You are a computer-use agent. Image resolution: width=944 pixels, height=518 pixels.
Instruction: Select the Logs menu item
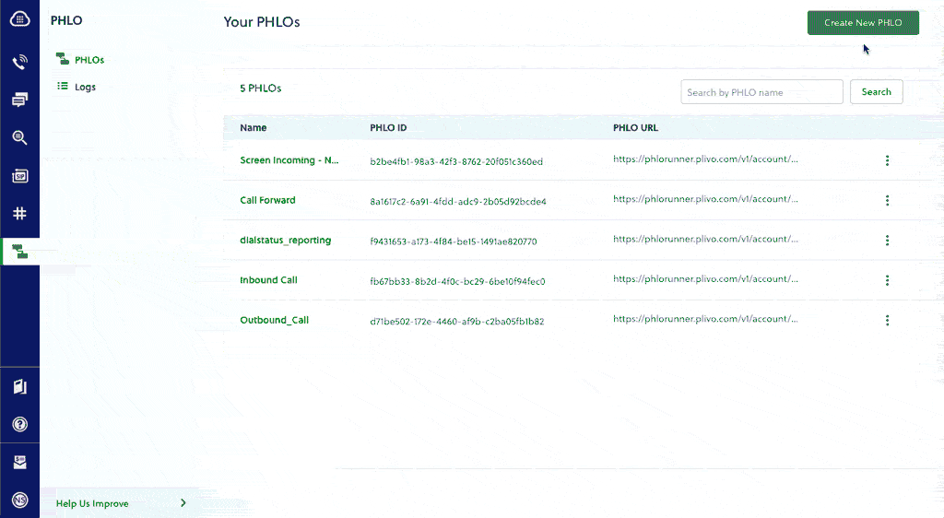pyautogui.click(x=85, y=87)
